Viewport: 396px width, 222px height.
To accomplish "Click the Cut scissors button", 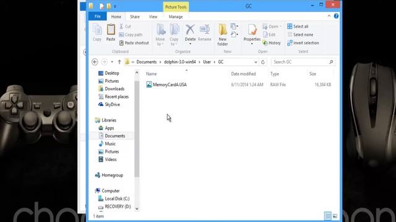I will (x=125, y=27).
